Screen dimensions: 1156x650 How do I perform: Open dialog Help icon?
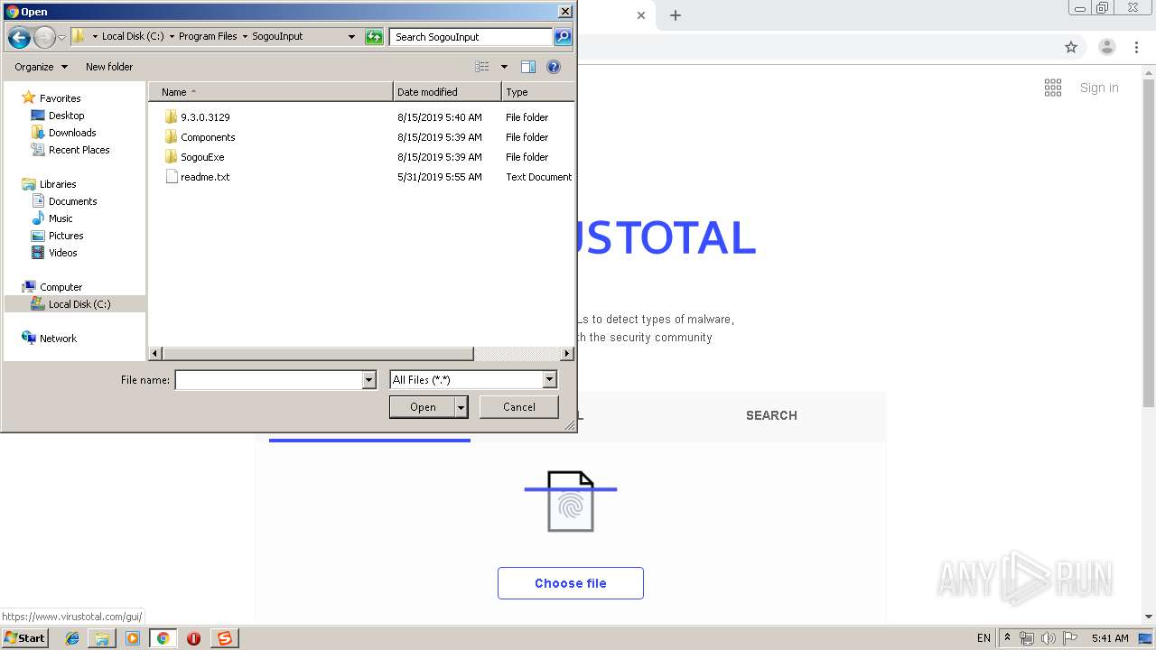[x=554, y=67]
